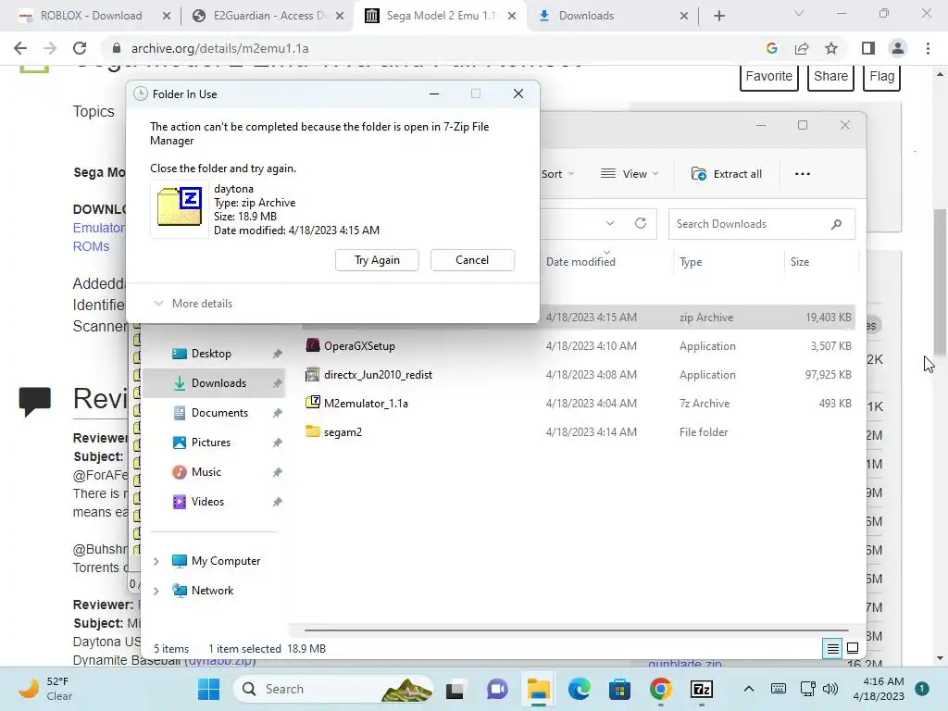This screenshot has width=948, height=711.
Task: Click the Flag button on archive.org
Action: (882, 77)
